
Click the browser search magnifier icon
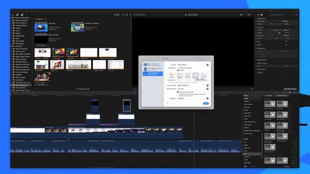pos(130,15)
